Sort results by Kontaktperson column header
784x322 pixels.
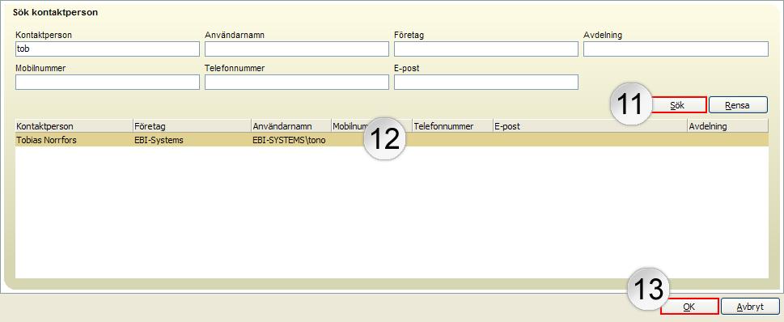[74, 126]
